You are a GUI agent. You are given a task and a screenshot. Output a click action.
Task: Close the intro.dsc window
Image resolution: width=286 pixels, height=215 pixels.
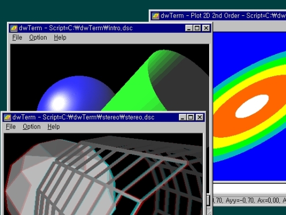[206, 28]
